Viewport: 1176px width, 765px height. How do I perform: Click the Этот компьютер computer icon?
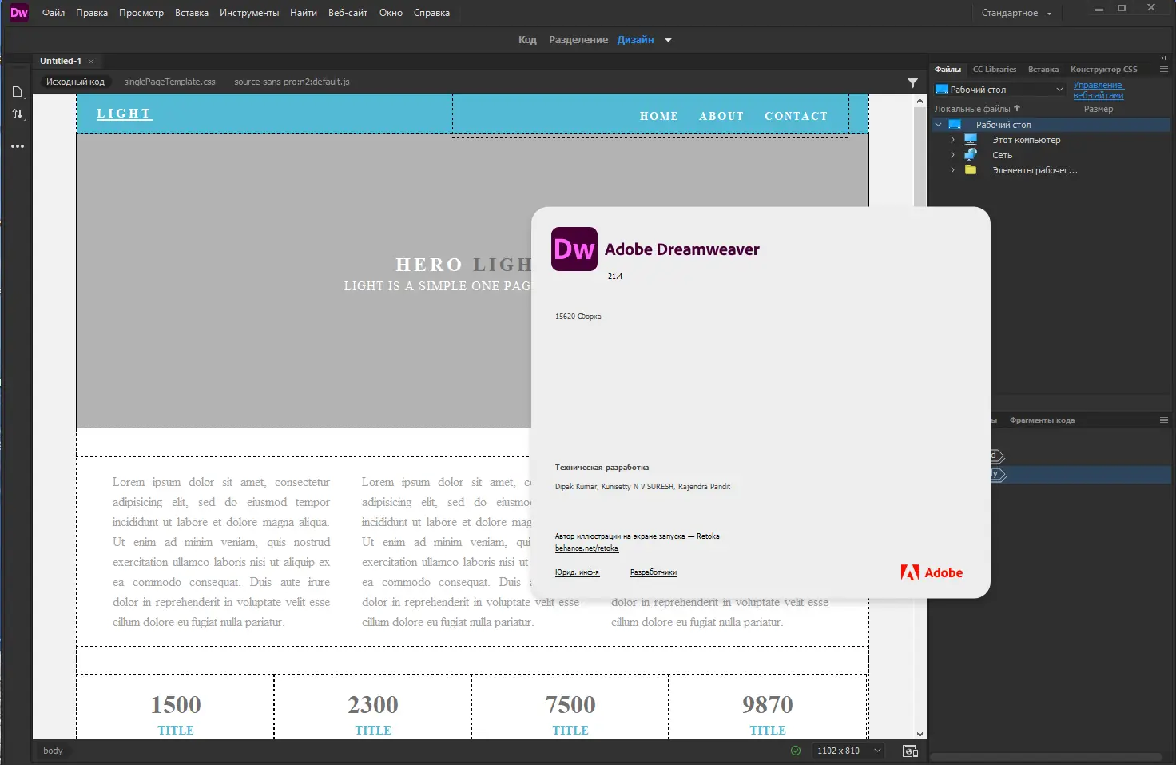(971, 140)
